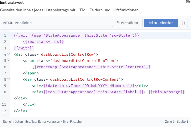
Task: Click the {{map 'StateAppearance' this.State 'label'}} expression
Action: [x=94, y=92]
